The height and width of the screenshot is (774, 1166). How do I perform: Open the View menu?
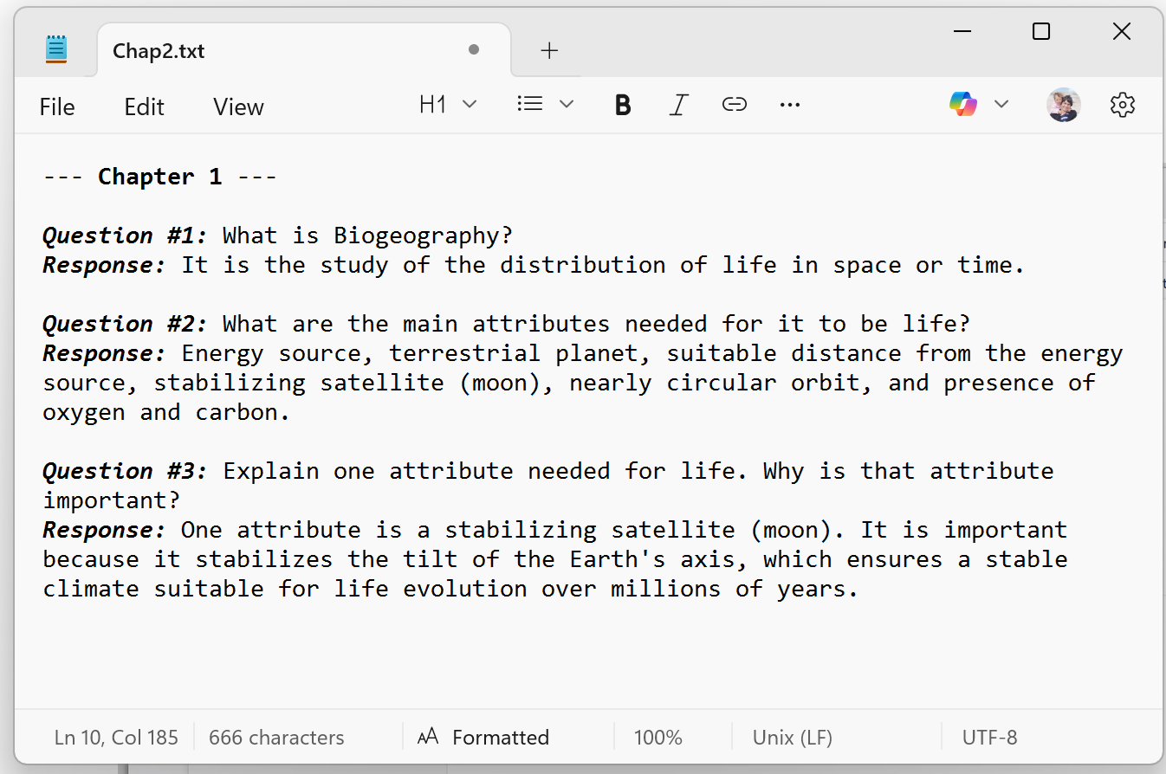tap(238, 106)
